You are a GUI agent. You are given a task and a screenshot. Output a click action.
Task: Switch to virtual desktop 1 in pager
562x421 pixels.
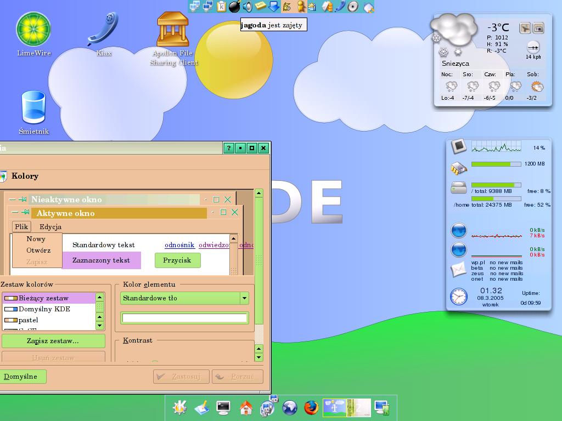(x=334, y=407)
